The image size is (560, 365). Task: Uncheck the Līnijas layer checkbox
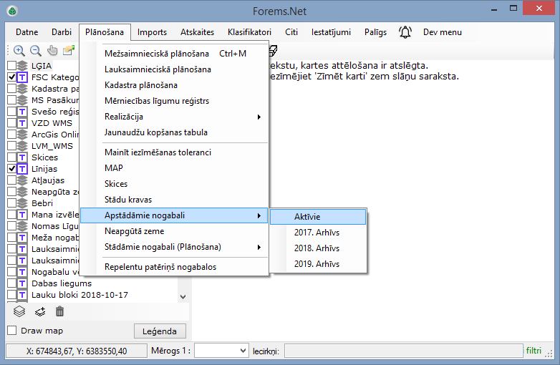(x=11, y=169)
